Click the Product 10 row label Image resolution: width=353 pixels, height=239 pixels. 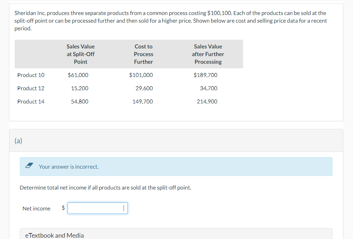(x=31, y=75)
